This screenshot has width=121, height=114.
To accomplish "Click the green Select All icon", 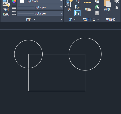I will (97, 7).
